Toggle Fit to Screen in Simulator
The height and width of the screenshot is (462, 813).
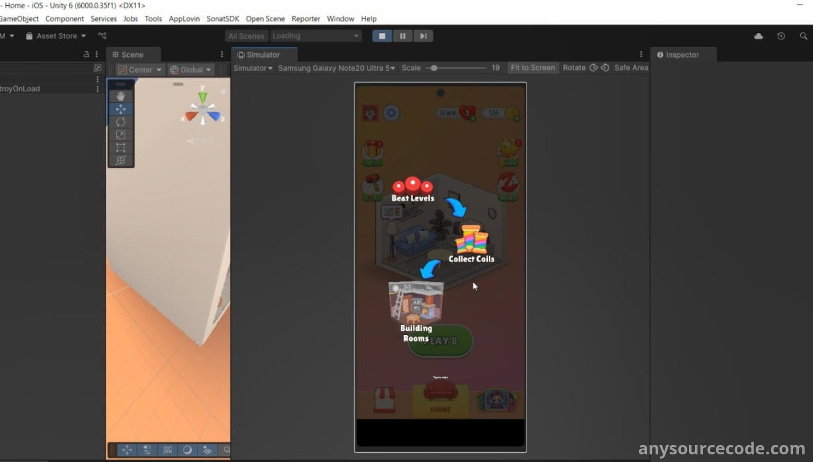pyautogui.click(x=533, y=68)
